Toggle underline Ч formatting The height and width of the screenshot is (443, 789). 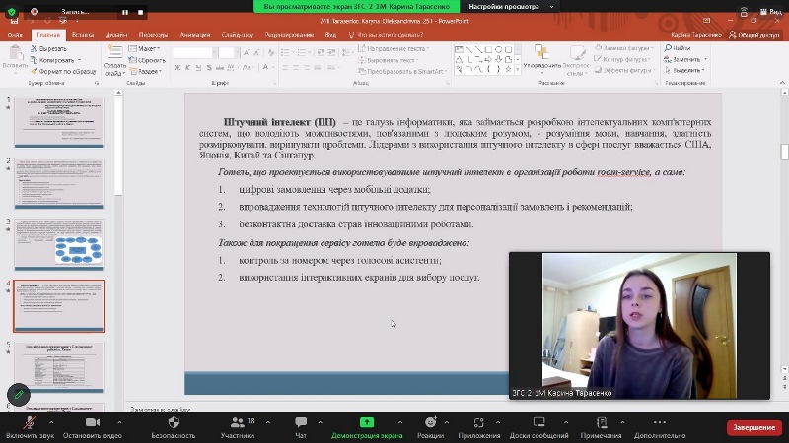click(198, 67)
